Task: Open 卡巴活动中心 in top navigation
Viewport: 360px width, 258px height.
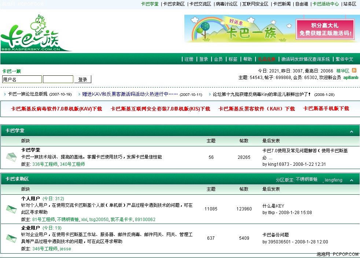Action: coord(326,4)
